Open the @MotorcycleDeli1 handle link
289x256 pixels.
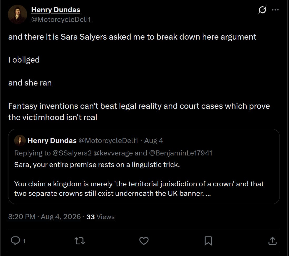(x=61, y=20)
